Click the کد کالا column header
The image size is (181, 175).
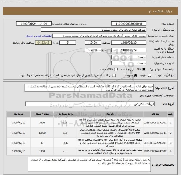(155, 114)
